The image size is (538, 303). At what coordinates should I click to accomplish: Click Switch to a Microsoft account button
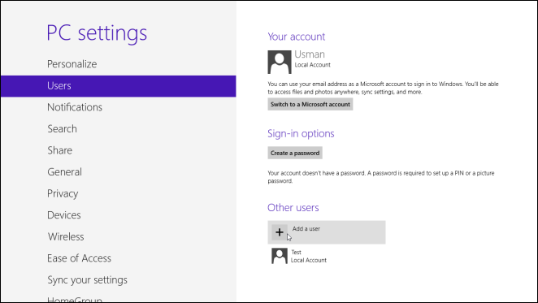[x=310, y=104]
